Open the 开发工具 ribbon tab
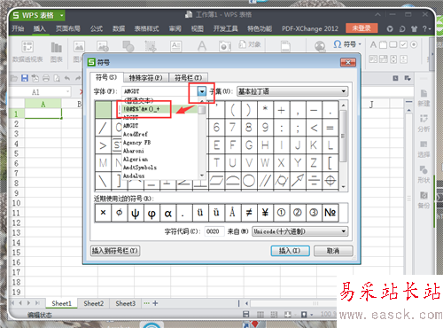The height and width of the screenshot is (328, 443). click(x=226, y=28)
